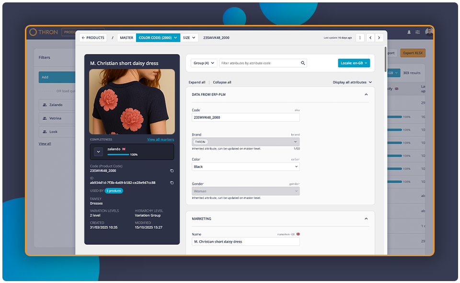Image resolution: width=460 pixels, height=283 pixels.
Task: Copy the product code 23SWVK48_2000
Action: [x=172, y=171]
